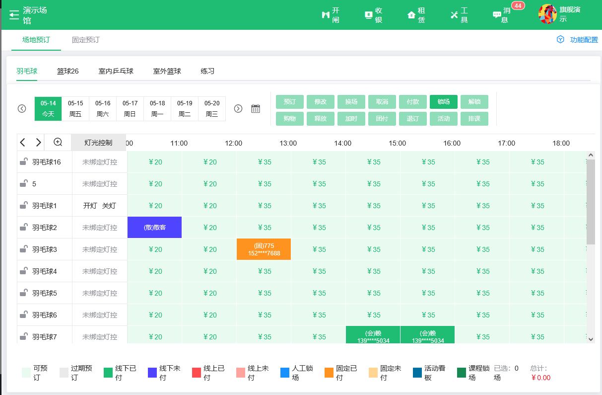Shift timeline to earlier hours
602x395 pixels.
coord(23,143)
